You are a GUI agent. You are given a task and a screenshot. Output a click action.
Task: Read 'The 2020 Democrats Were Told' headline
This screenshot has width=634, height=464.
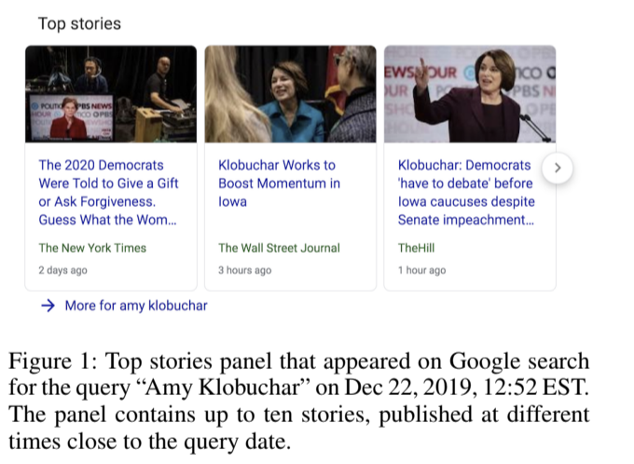(x=108, y=192)
